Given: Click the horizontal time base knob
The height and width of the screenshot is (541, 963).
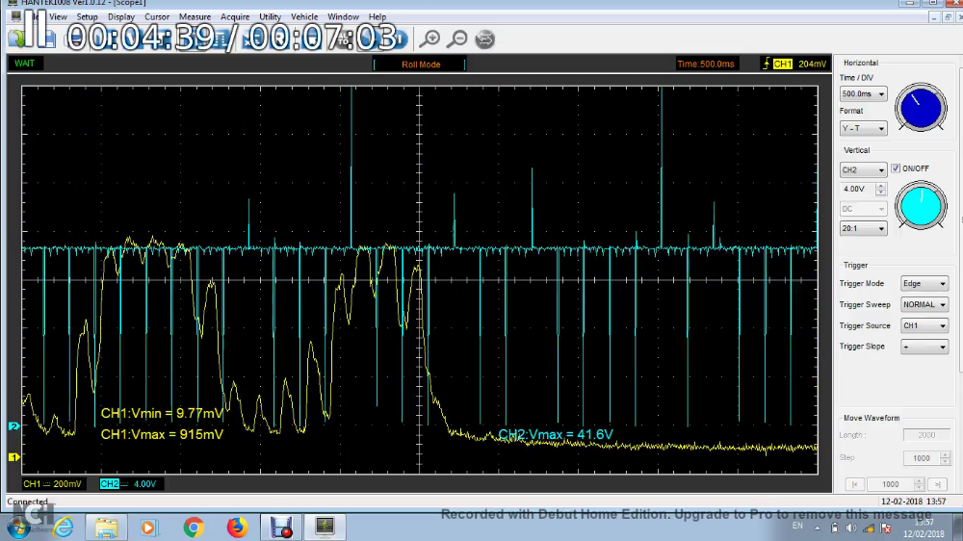Looking at the screenshot, I should tap(921, 107).
